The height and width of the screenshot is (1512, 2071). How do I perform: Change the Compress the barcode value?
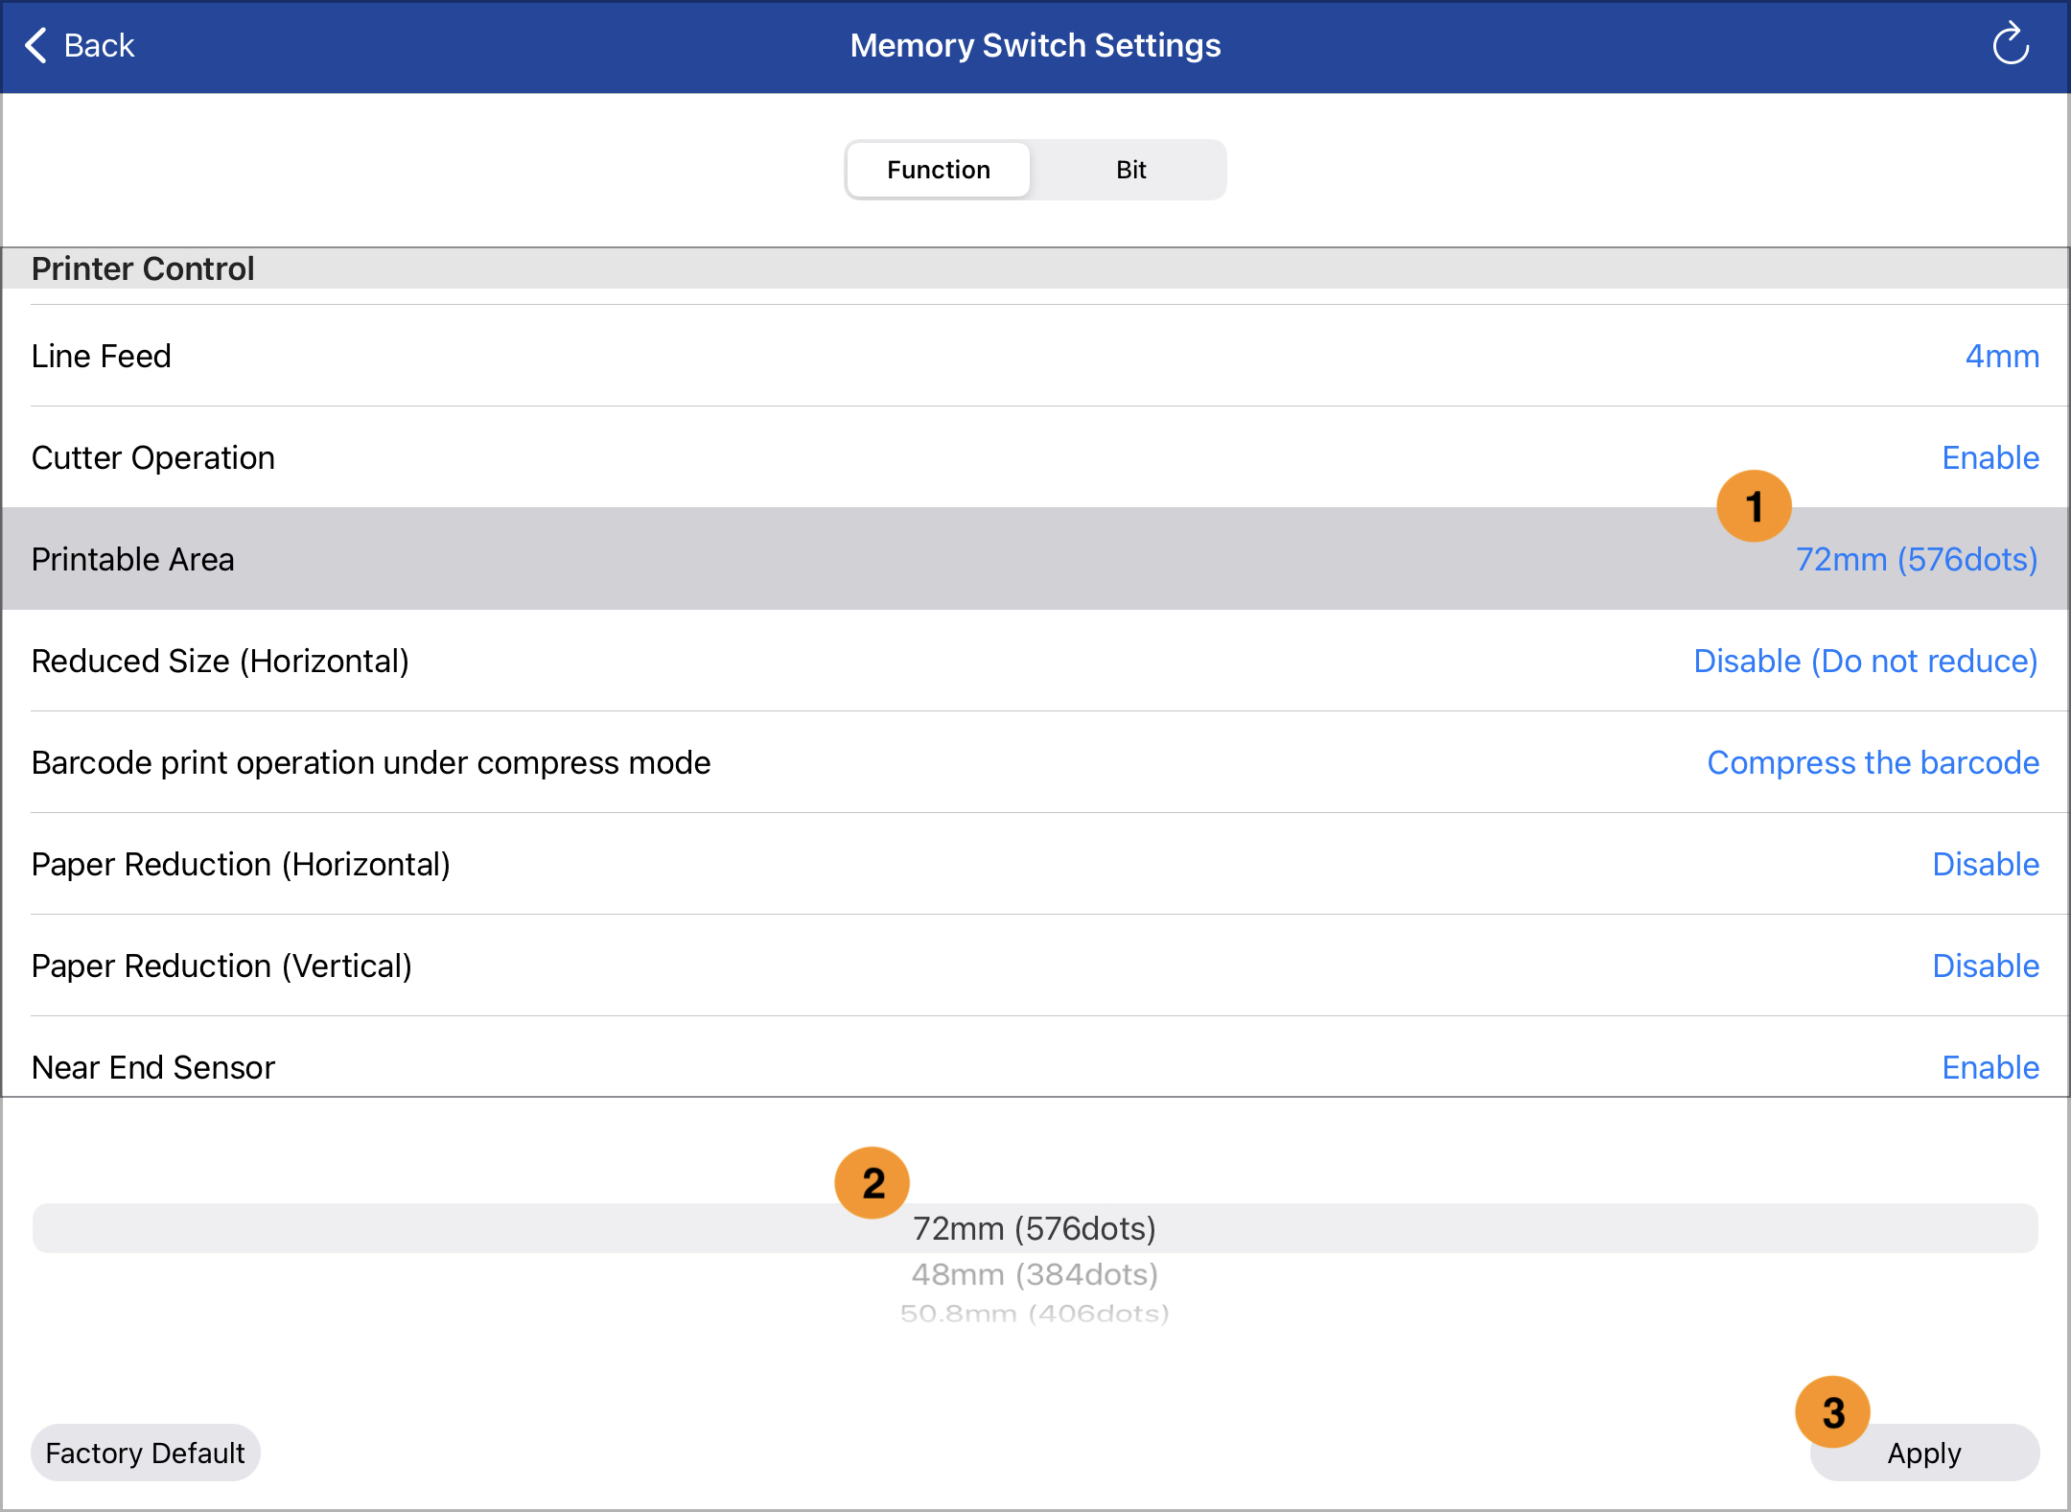click(x=1873, y=762)
